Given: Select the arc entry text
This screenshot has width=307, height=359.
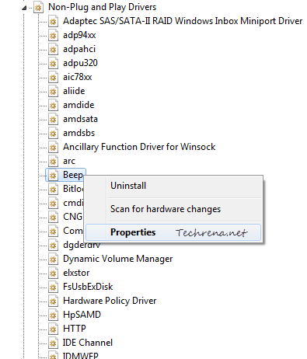Looking at the screenshot, I should [69, 161].
